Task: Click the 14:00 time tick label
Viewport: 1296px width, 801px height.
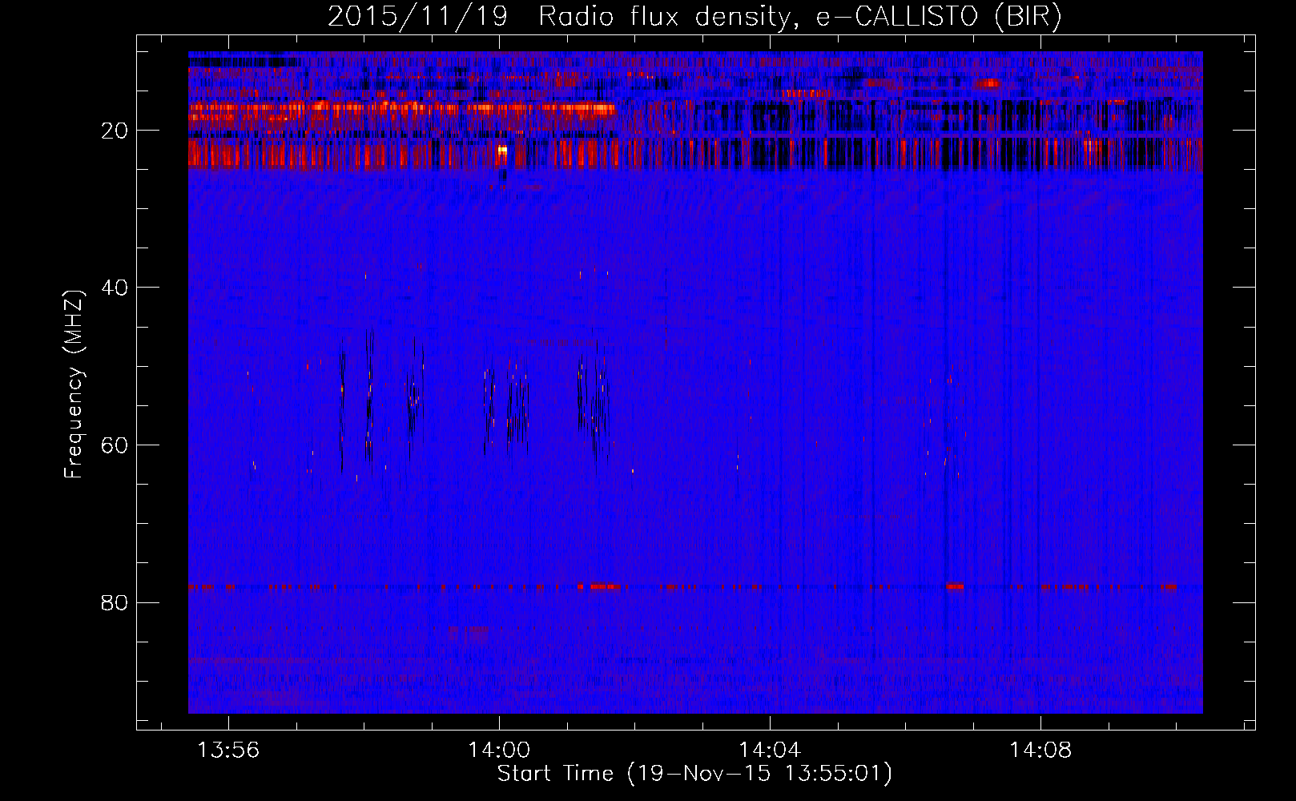Action: (499, 751)
